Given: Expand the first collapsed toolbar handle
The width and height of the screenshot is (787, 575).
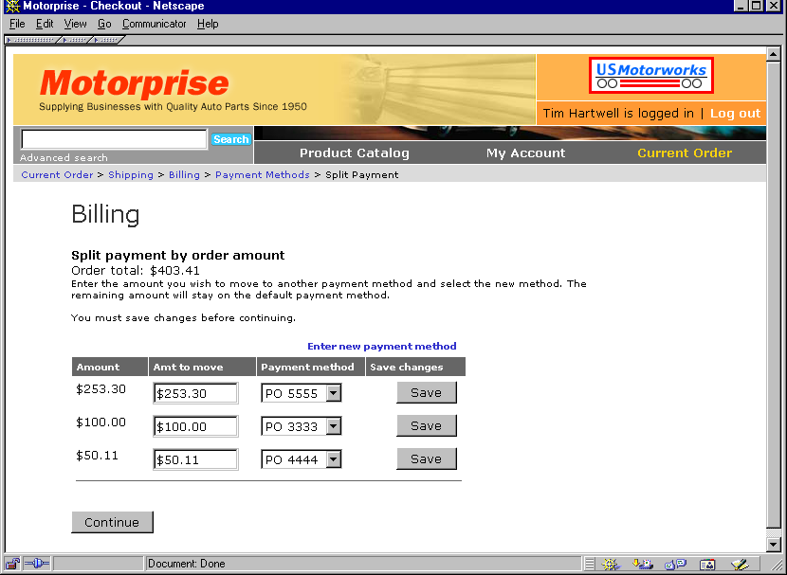Looking at the screenshot, I should pos(33,40).
